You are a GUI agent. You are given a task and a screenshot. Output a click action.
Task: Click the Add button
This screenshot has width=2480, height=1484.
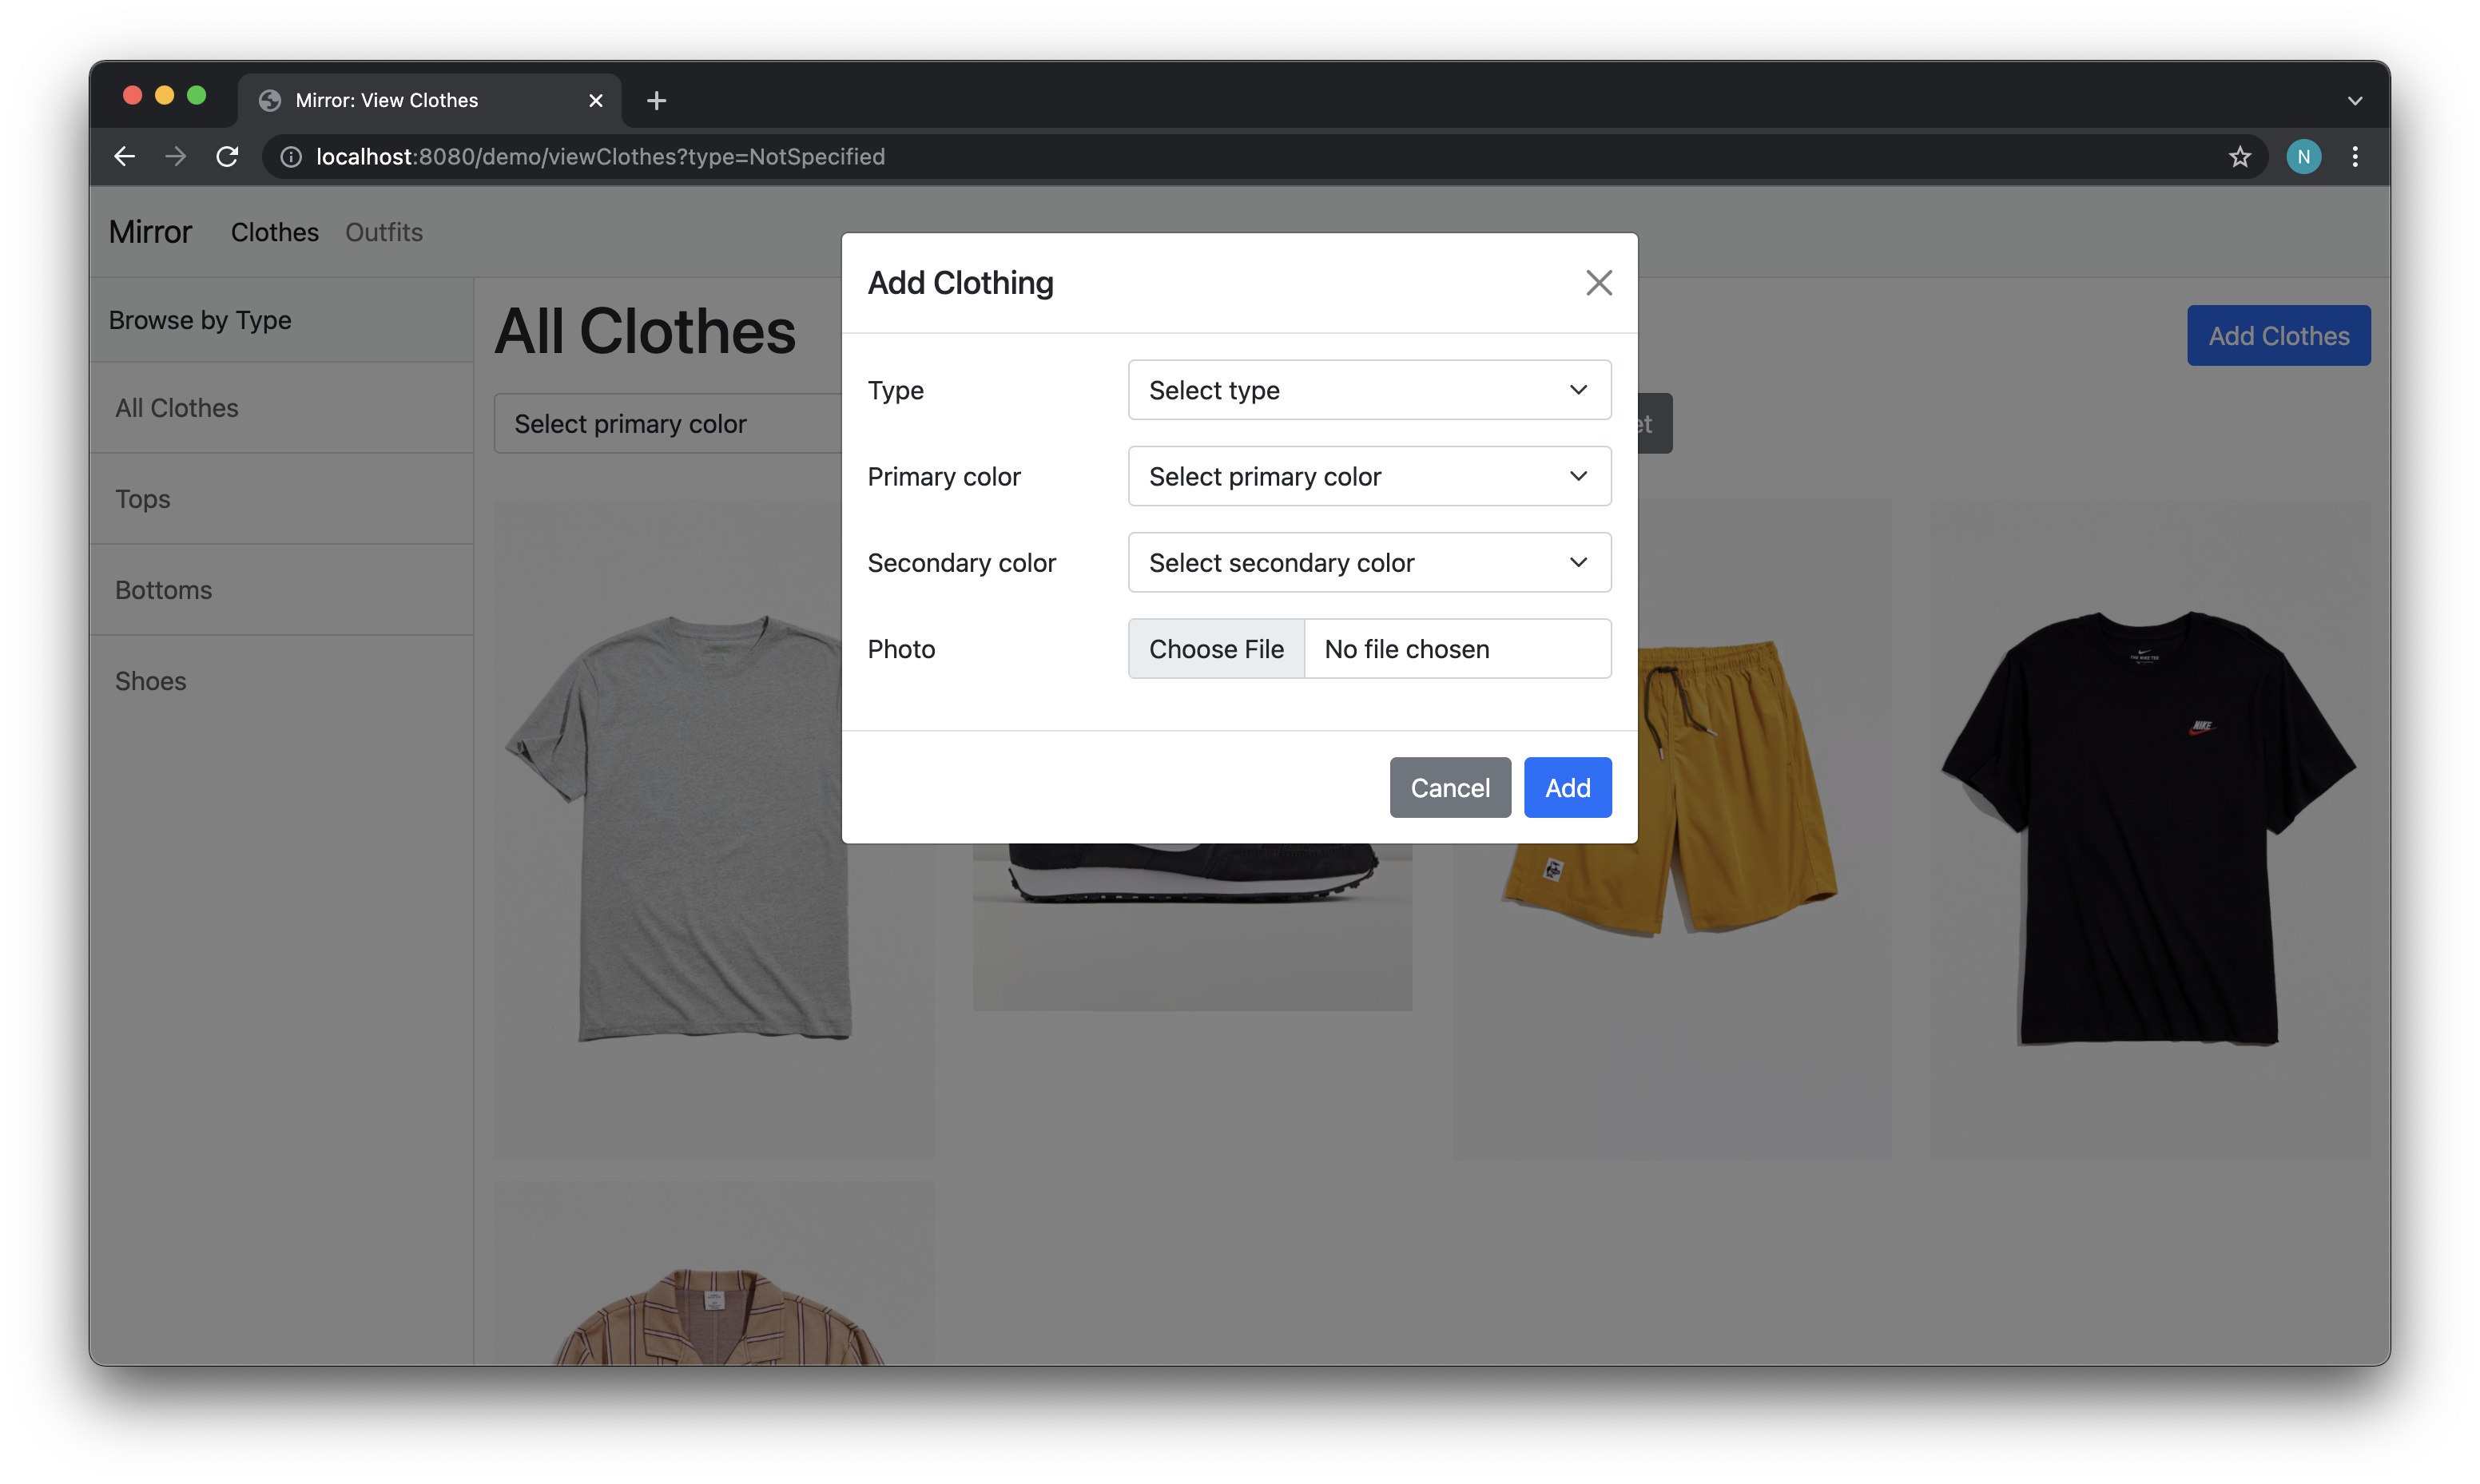1567,787
